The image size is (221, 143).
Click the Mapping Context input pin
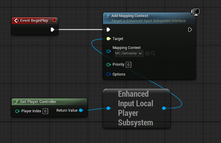(108, 51)
